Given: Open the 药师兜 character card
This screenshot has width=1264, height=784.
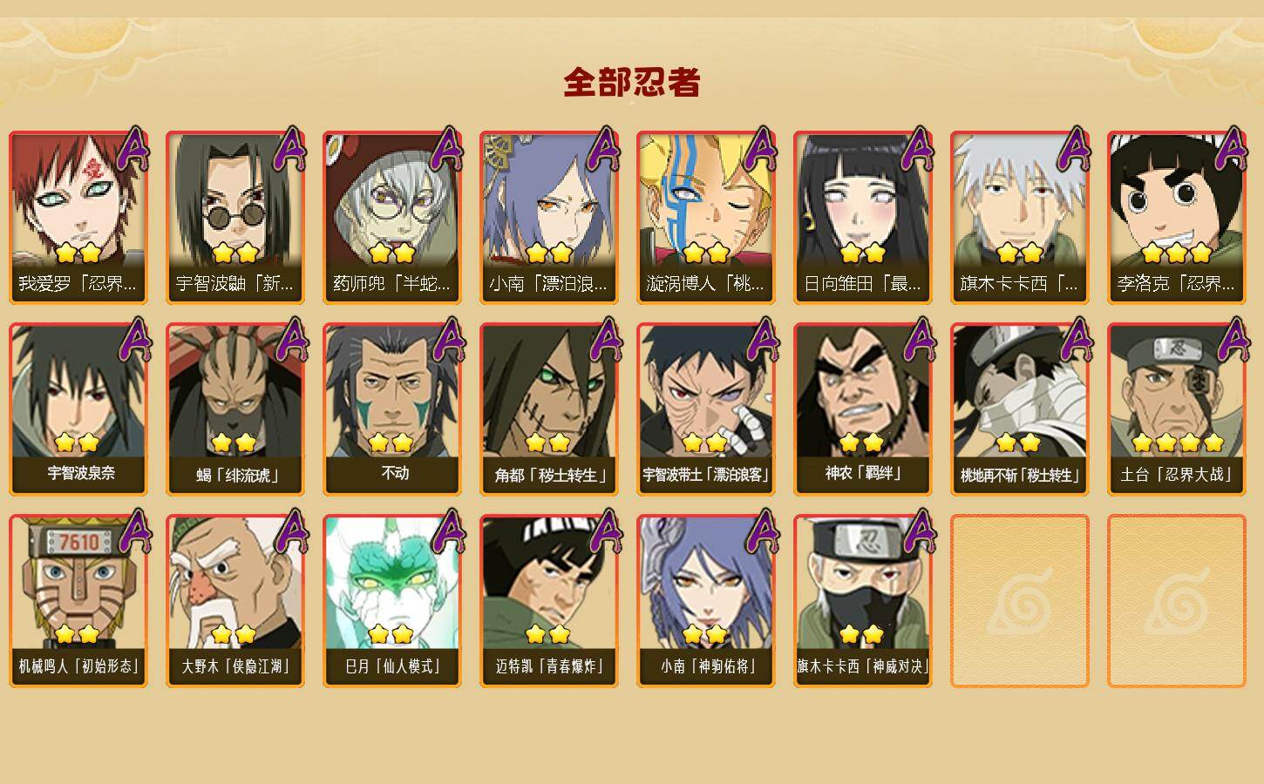Looking at the screenshot, I should click(392, 218).
